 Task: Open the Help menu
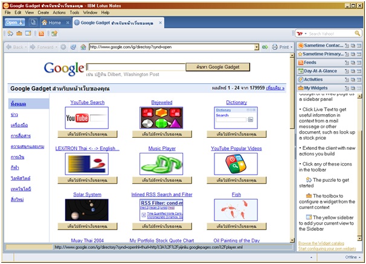105,13
